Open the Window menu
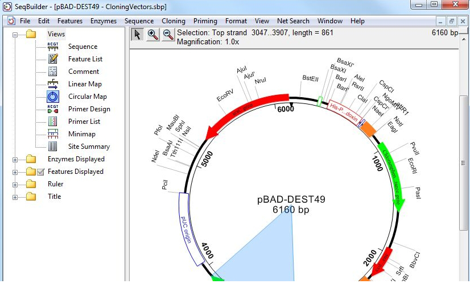 pyautogui.click(x=330, y=21)
